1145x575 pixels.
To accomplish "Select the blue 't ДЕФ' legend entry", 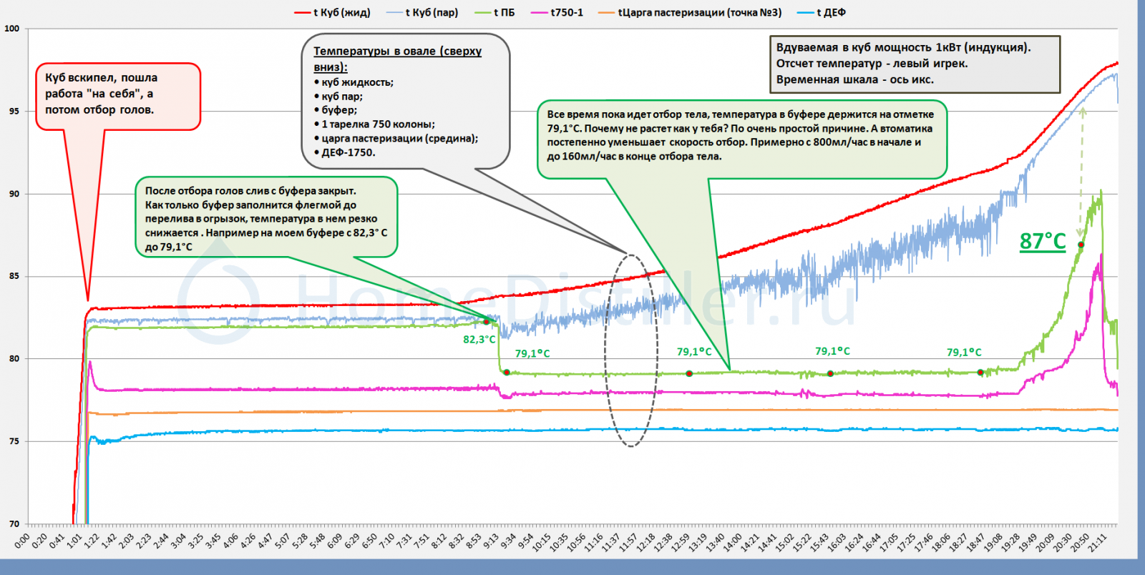I will point(821,12).
